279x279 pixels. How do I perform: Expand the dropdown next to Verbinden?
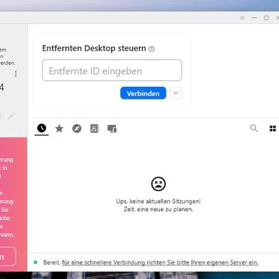click(176, 93)
